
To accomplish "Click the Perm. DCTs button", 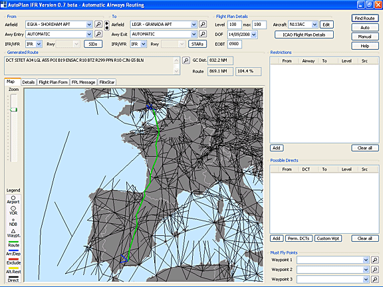I will pos(299,239).
